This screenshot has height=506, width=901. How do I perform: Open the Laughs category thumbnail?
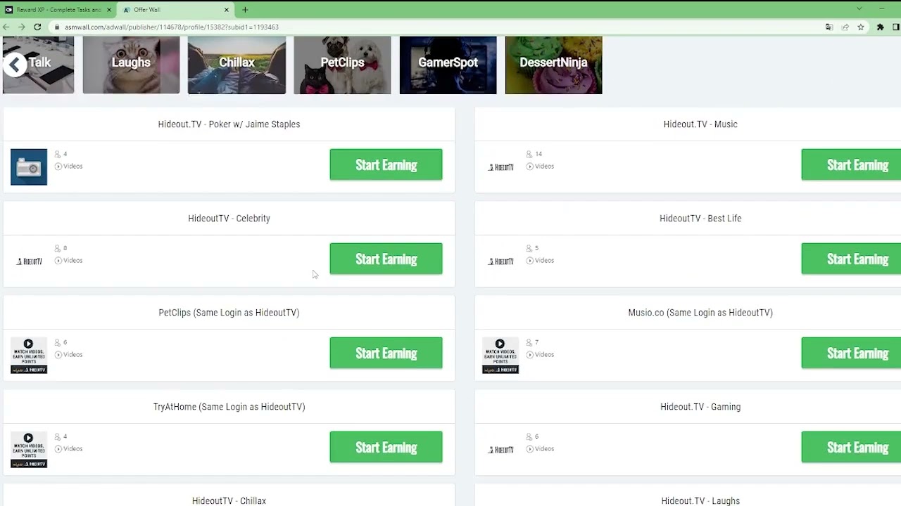(131, 65)
